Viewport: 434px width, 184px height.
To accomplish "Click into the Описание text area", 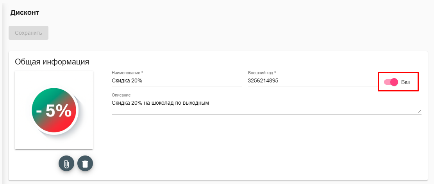I will click(x=266, y=106).
